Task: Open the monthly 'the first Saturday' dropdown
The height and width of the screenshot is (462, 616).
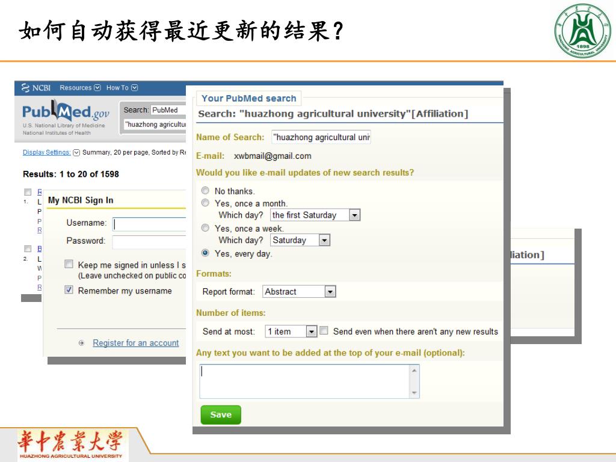Action: click(315, 215)
